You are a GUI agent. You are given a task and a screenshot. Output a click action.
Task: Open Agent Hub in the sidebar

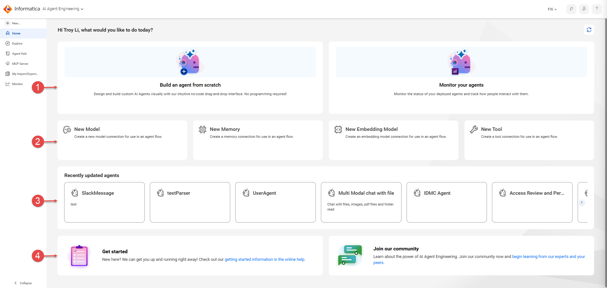(x=23, y=53)
